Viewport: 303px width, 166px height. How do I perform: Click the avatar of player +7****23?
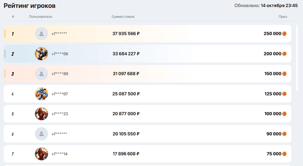click(x=41, y=114)
